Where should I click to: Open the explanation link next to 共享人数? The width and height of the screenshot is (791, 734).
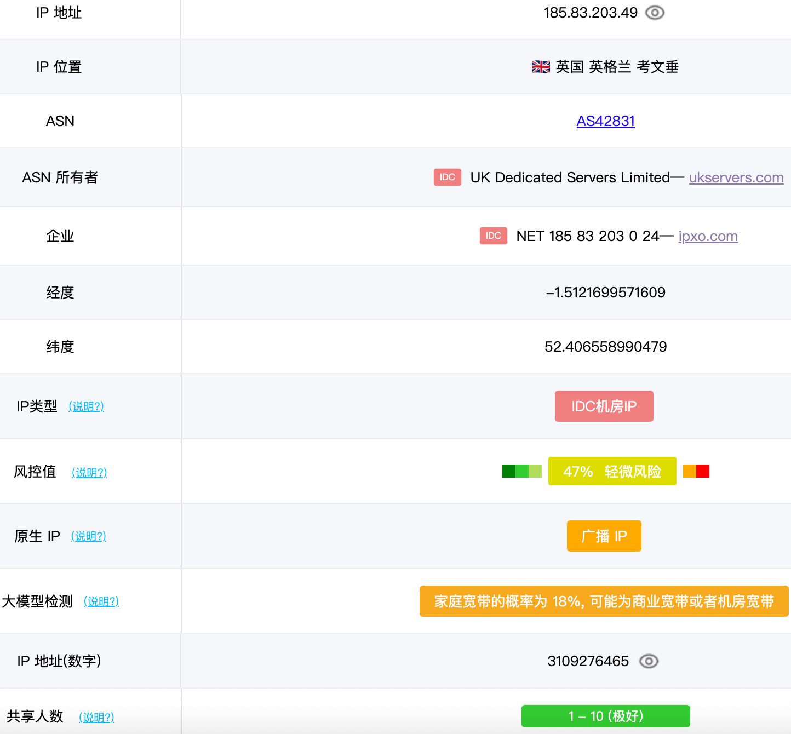pos(96,717)
